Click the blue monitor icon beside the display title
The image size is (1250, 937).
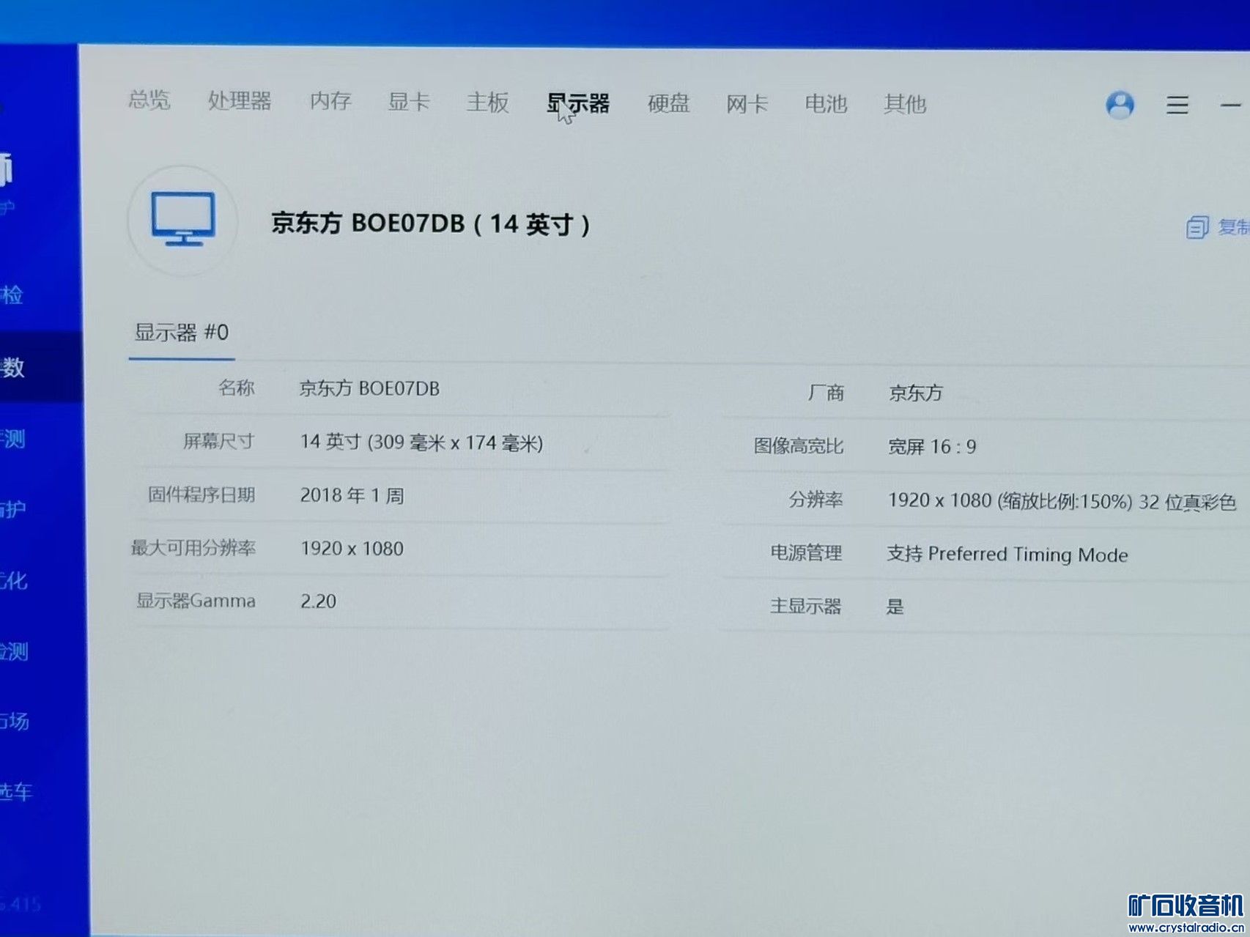[x=183, y=219]
